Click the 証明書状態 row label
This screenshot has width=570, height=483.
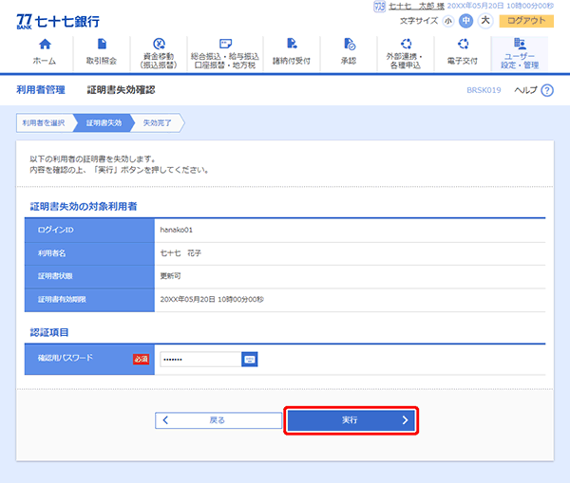(x=55, y=276)
